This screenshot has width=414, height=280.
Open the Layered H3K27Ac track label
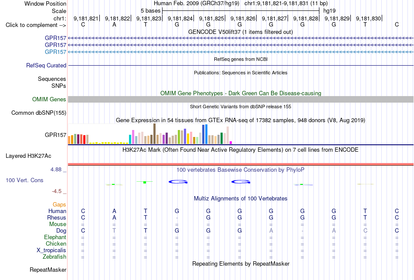click(28, 156)
